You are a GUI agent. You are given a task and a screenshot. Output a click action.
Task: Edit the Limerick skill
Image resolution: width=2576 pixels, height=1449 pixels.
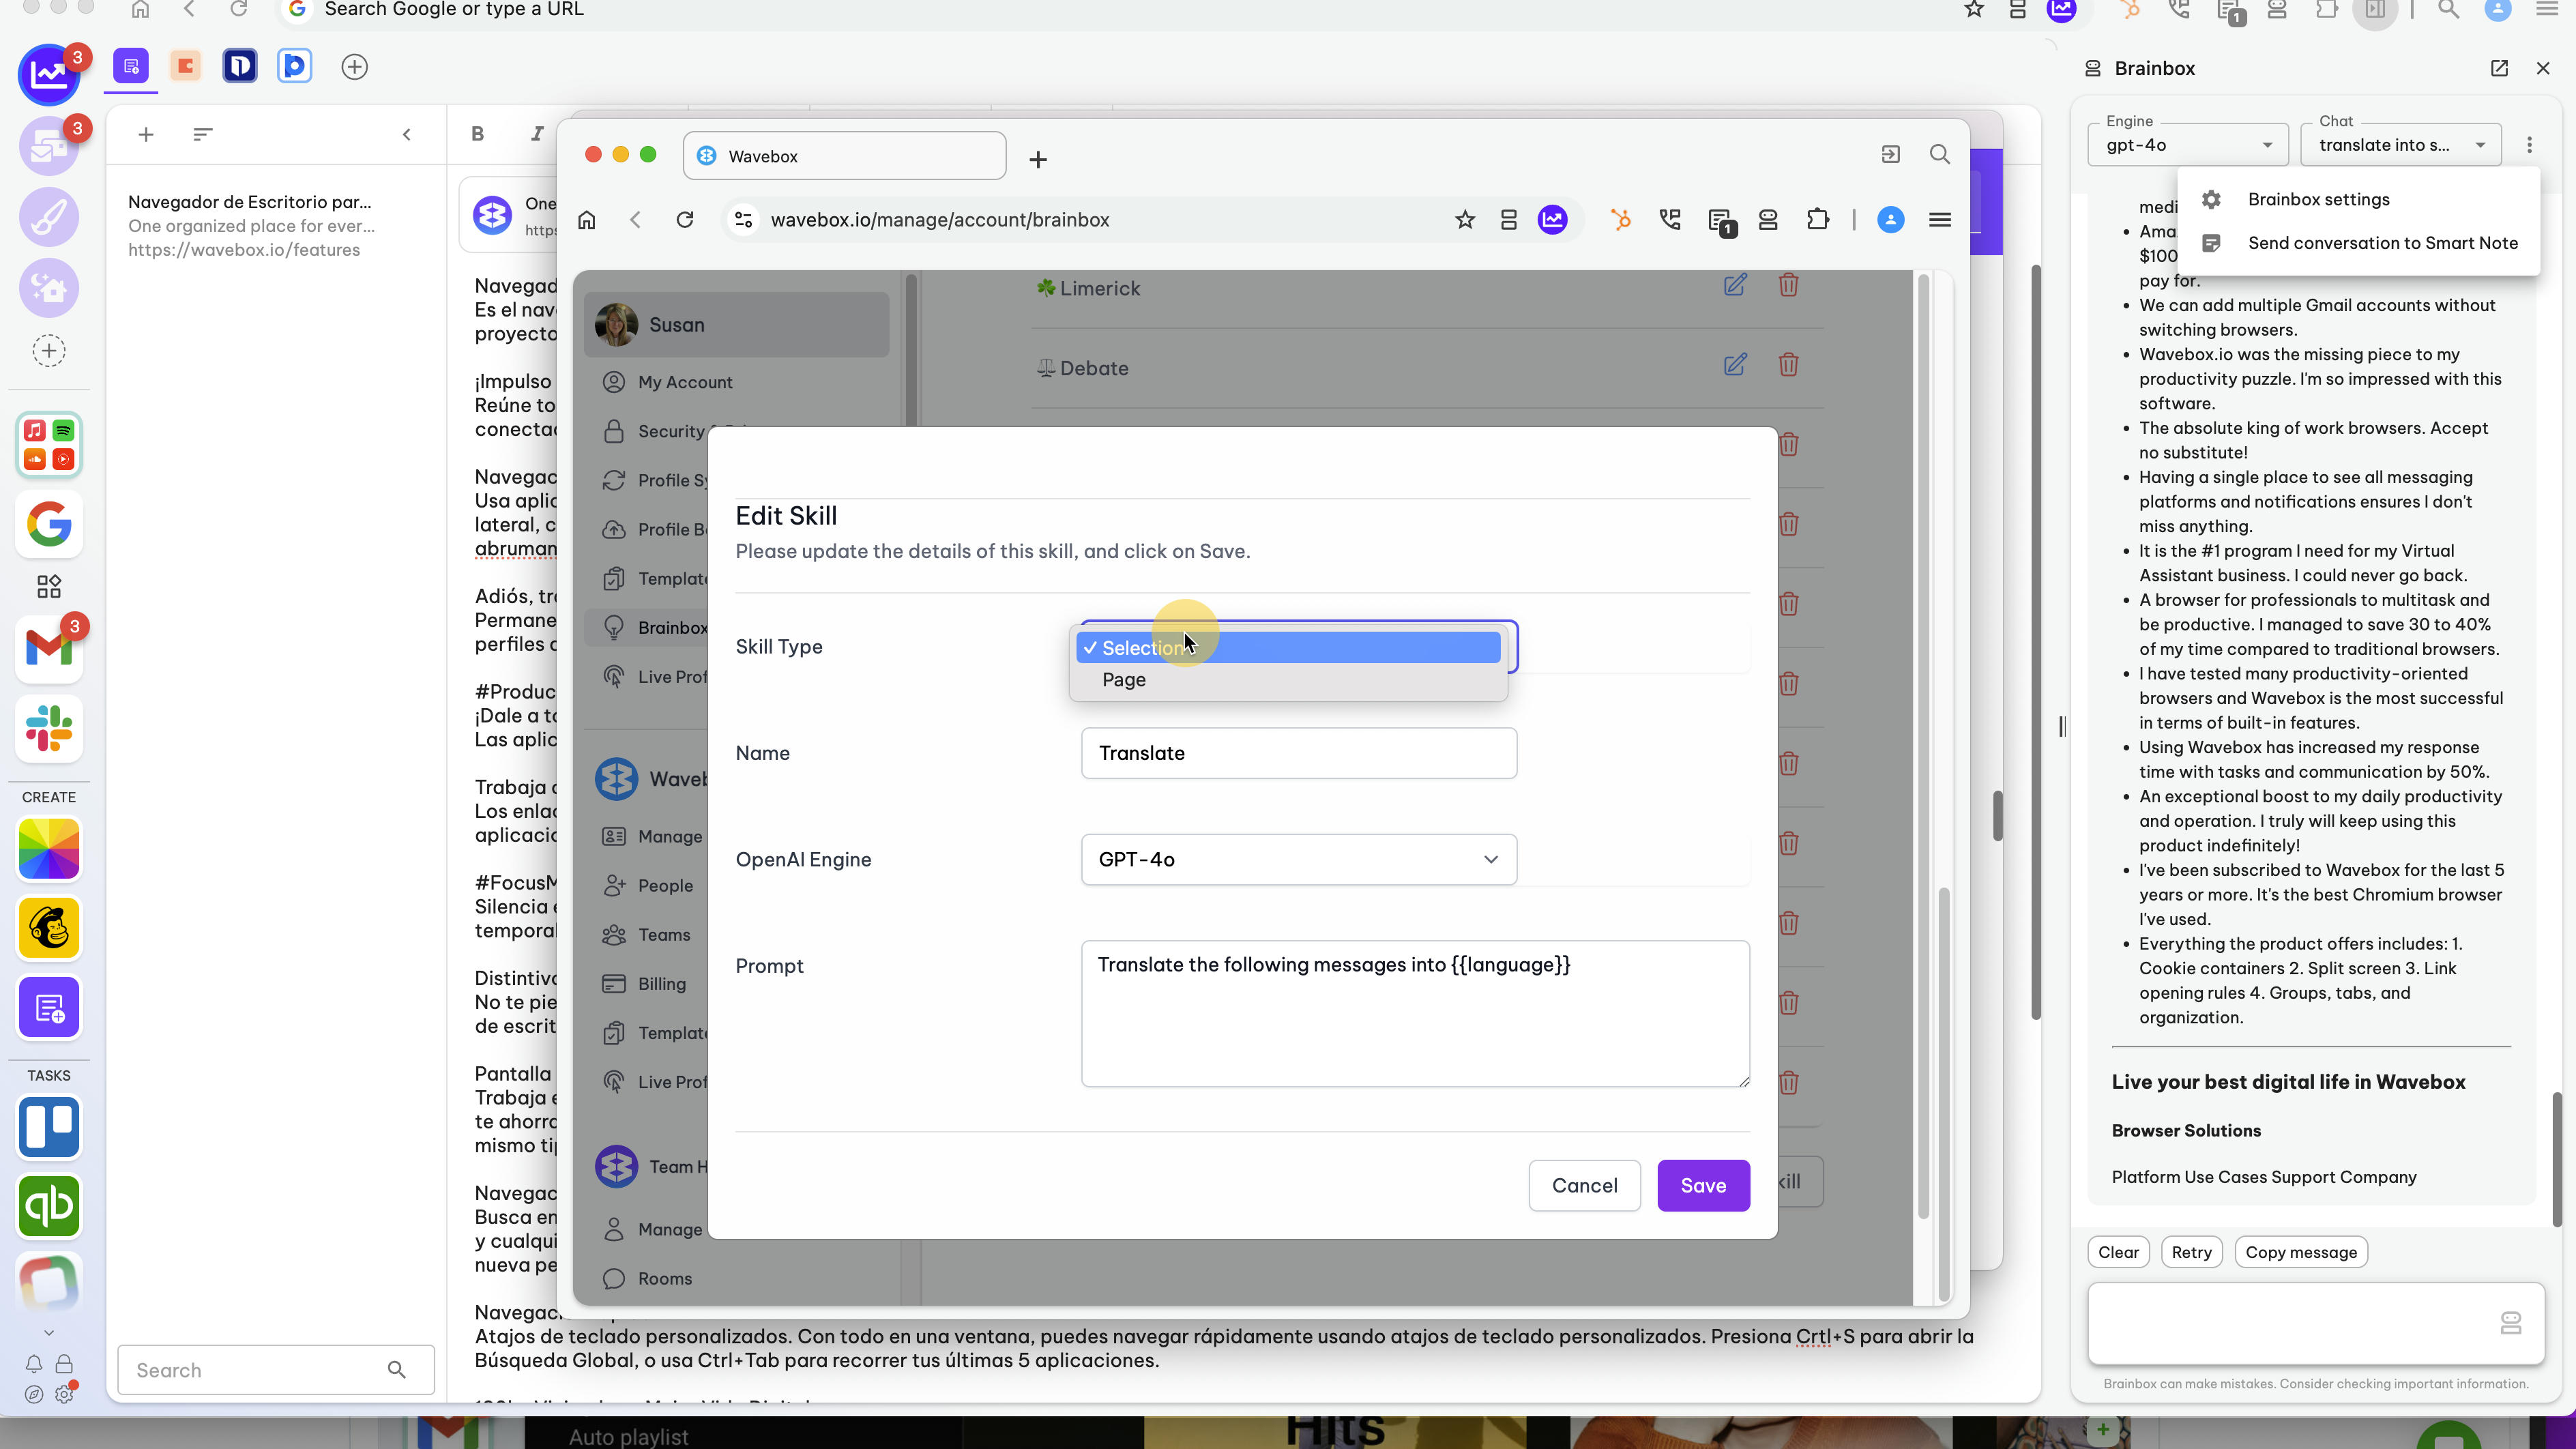1735,285
